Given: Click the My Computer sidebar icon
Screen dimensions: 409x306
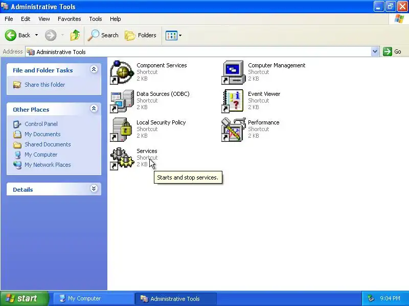Looking at the screenshot, I should tap(17, 155).
